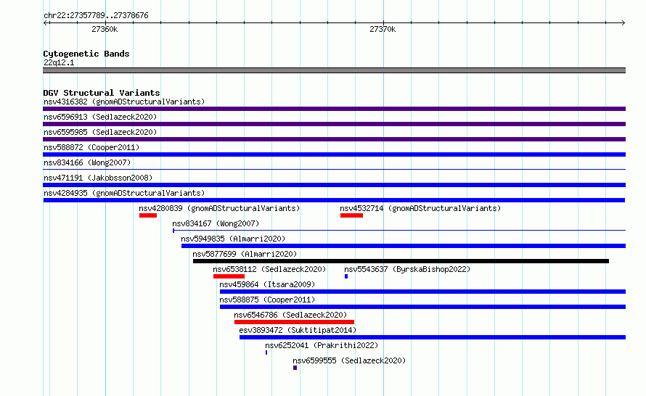Select the purple bar below the nsv4316382 label
Viewport: 646px width, 396px height.
pos(334,109)
